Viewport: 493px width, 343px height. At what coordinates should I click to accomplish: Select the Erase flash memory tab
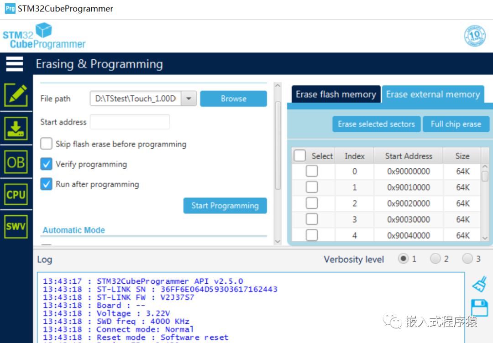(x=336, y=94)
